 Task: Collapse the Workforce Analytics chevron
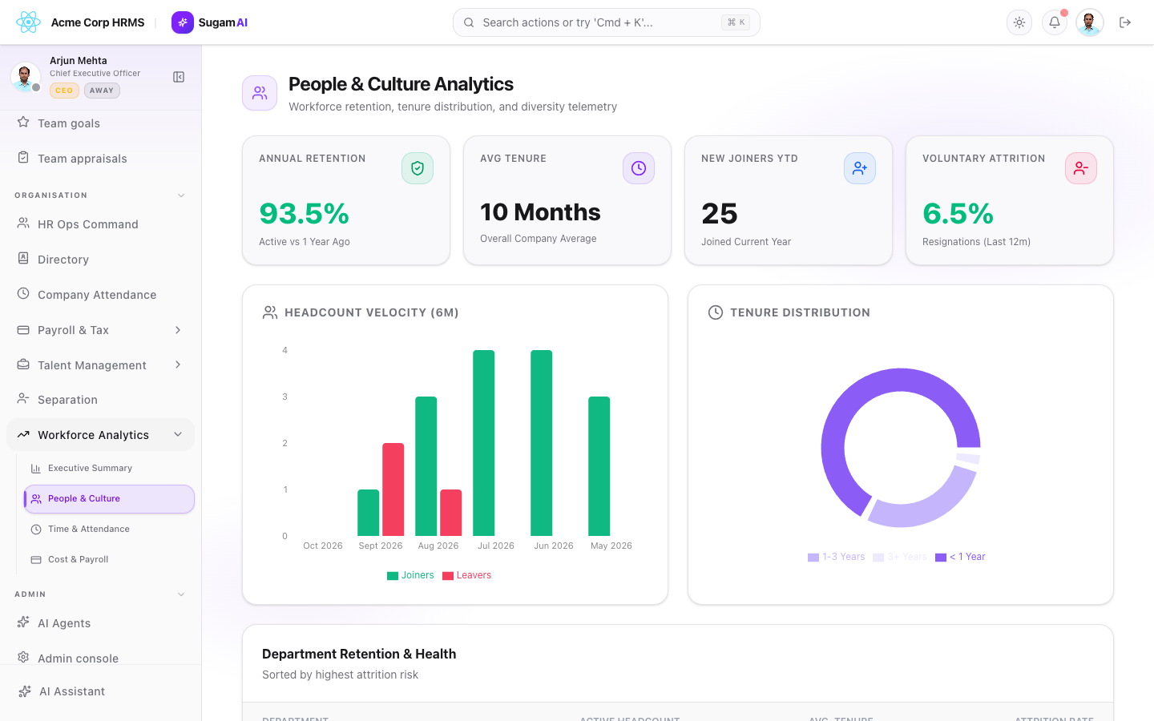coord(178,435)
